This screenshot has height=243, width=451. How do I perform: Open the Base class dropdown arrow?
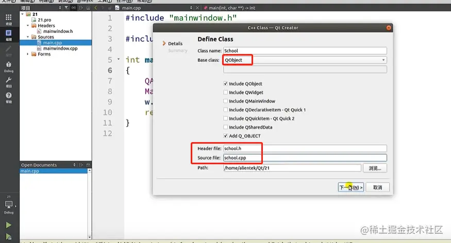coord(383,60)
